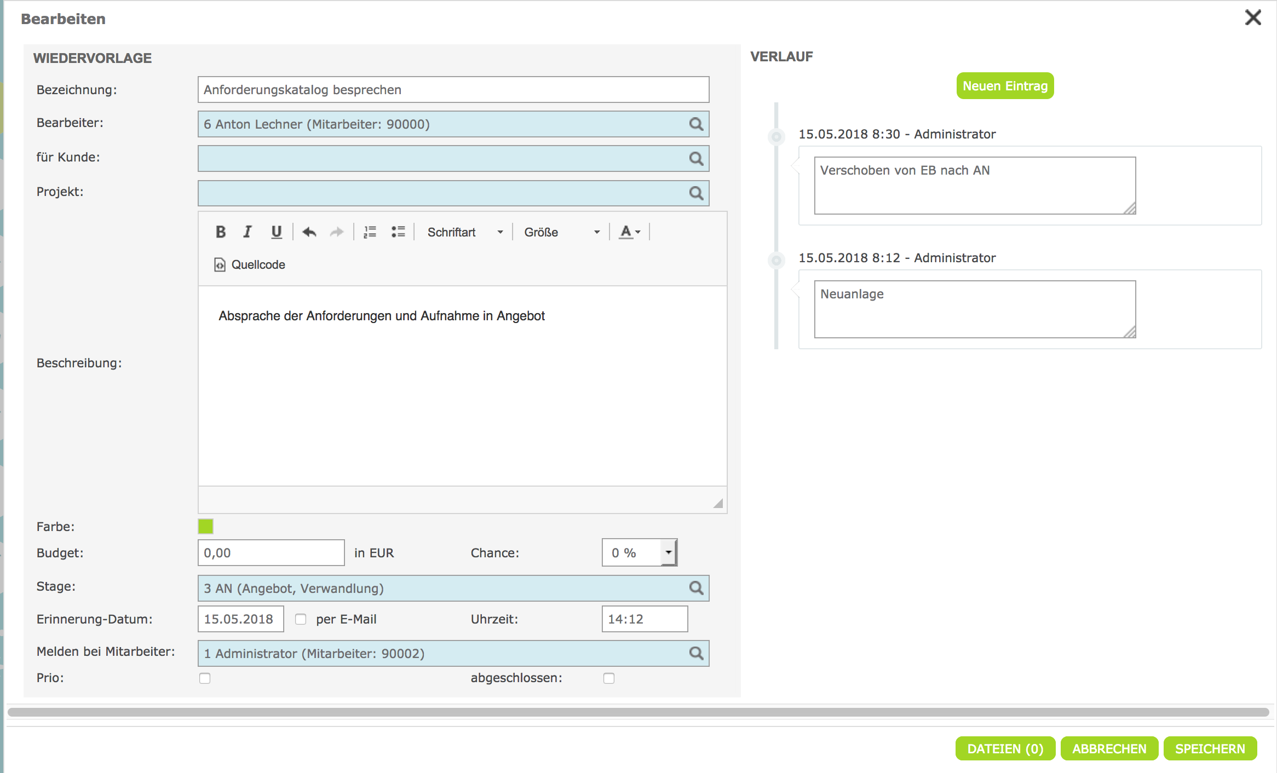Open the Schriftart font dropdown
Screen dimensions: 1277x773
(x=464, y=232)
